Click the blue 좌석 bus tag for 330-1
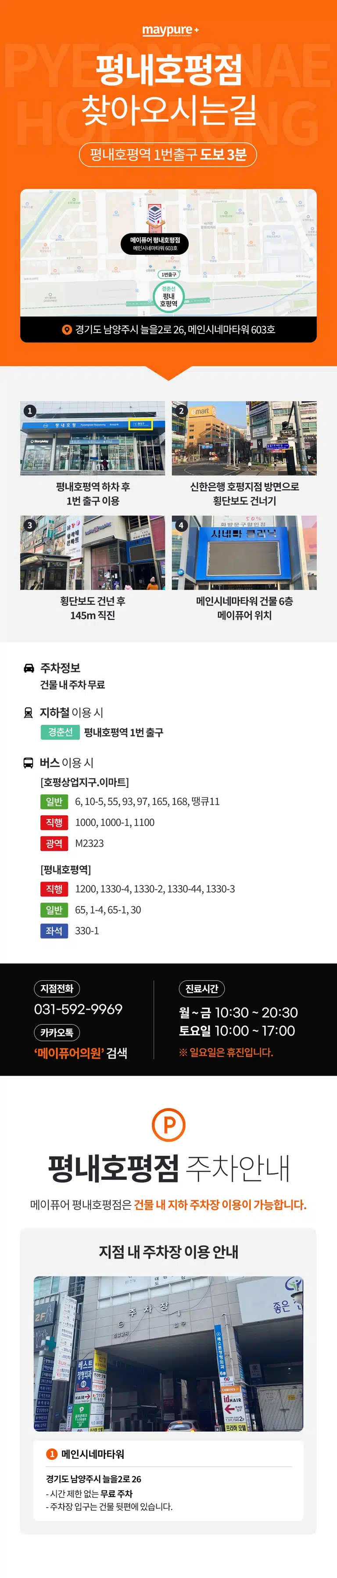 pos(54,931)
